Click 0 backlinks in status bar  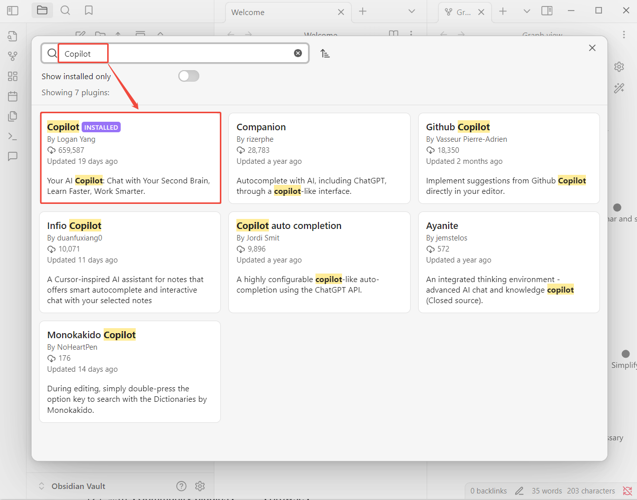(x=488, y=491)
